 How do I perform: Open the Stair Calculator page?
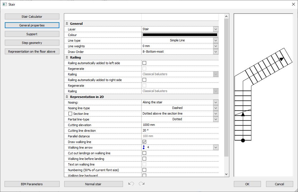point(32,17)
